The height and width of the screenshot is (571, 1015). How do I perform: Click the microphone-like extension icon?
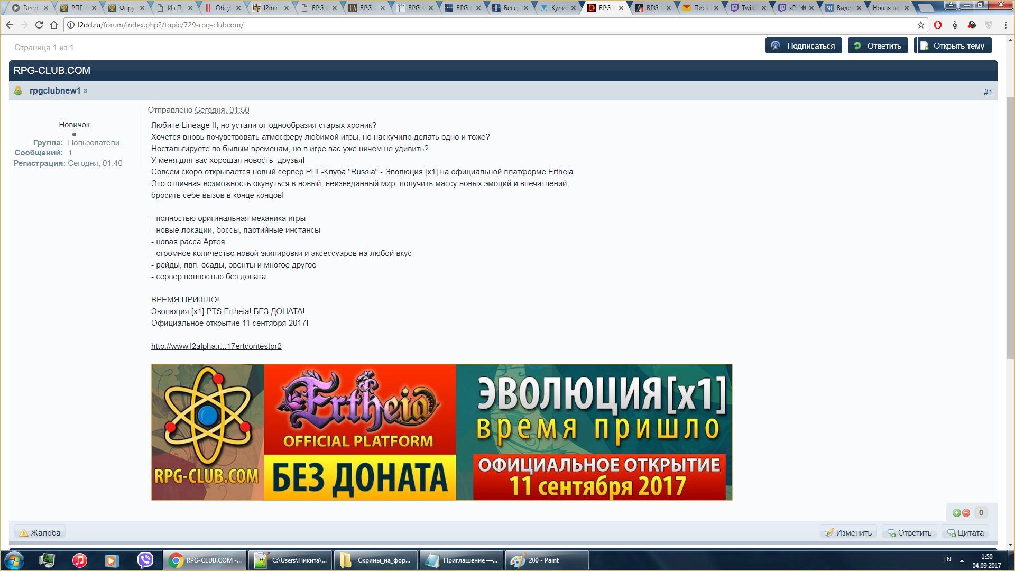(955, 25)
